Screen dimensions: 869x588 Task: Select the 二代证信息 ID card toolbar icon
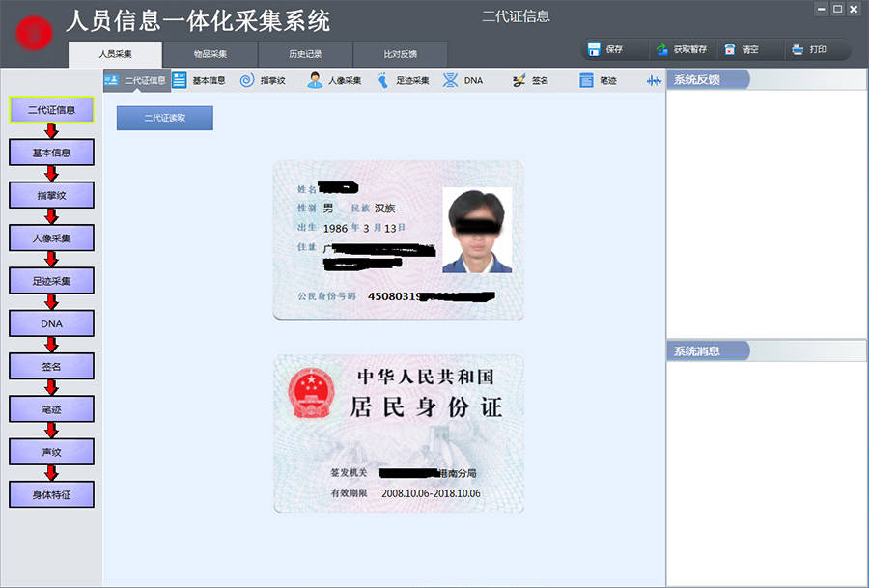[111, 80]
